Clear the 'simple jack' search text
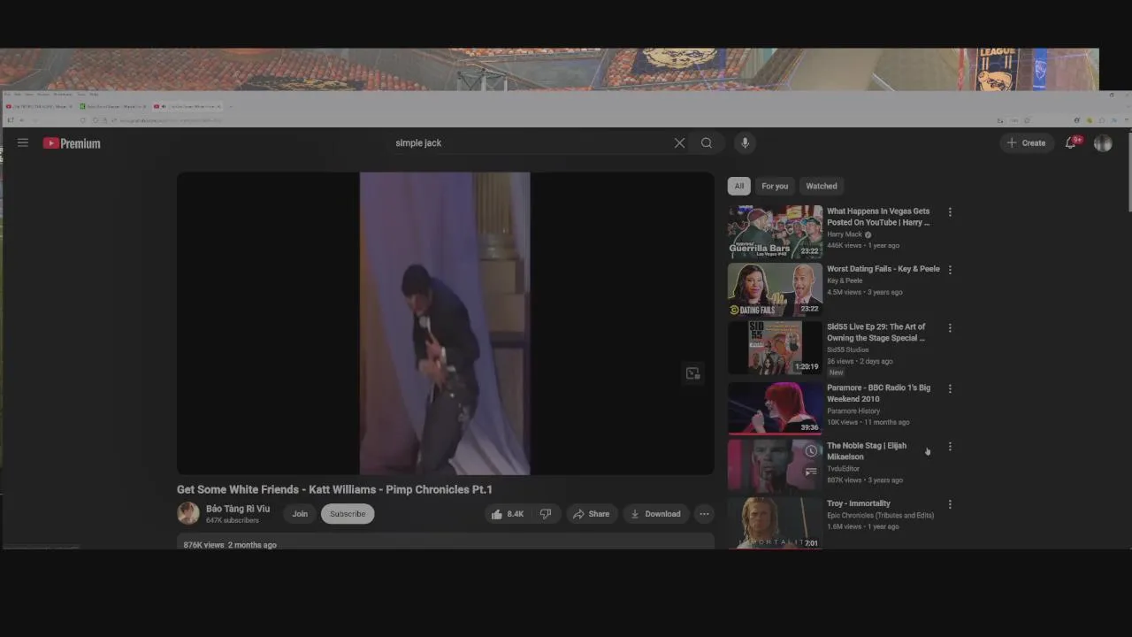 click(679, 142)
